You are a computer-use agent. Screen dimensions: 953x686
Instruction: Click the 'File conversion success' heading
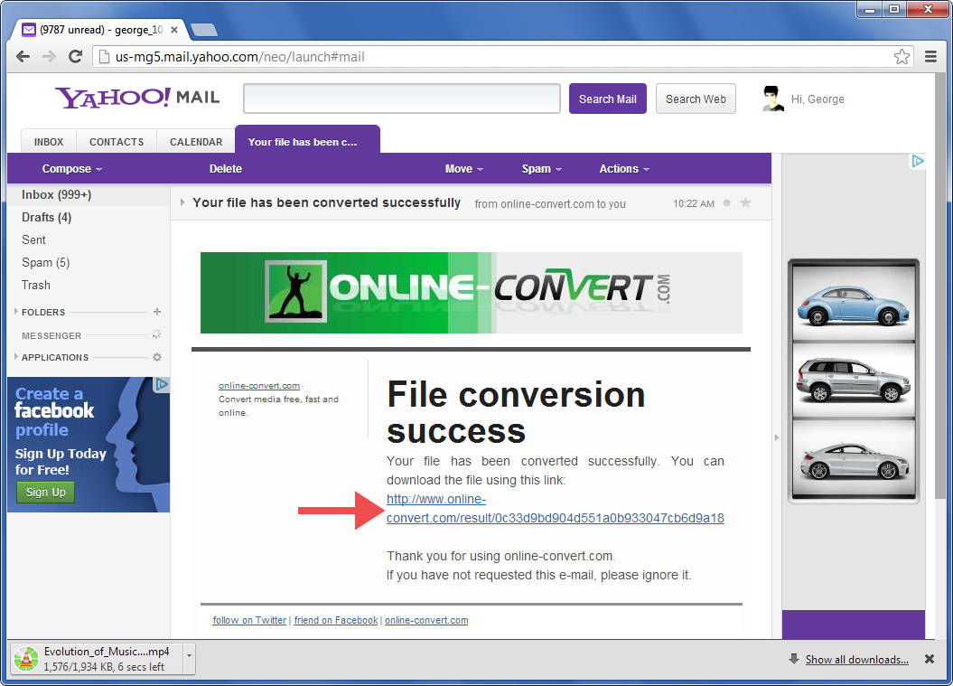click(x=516, y=412)
